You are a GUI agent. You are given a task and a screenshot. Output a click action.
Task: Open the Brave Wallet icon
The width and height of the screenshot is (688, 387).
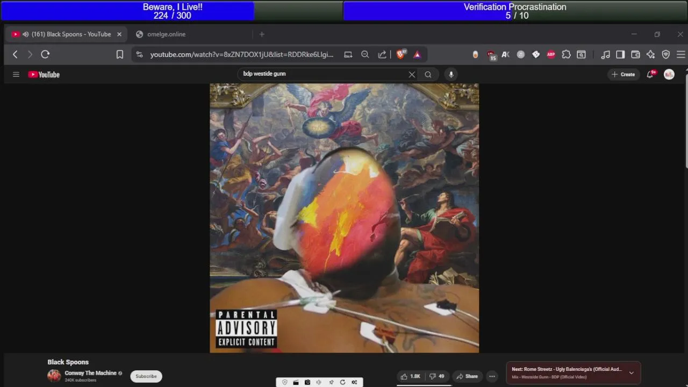635,54
